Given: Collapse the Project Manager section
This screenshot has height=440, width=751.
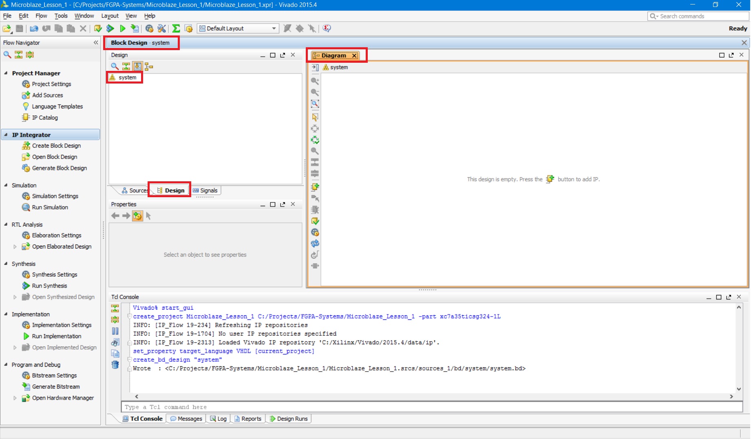Looking at the screenshot, I should coord(6,73).
